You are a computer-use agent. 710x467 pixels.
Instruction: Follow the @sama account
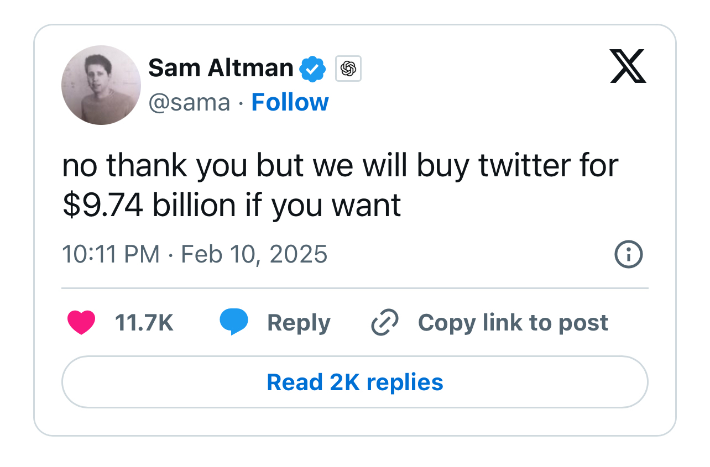pyautogui.click(x=290, y=102)
